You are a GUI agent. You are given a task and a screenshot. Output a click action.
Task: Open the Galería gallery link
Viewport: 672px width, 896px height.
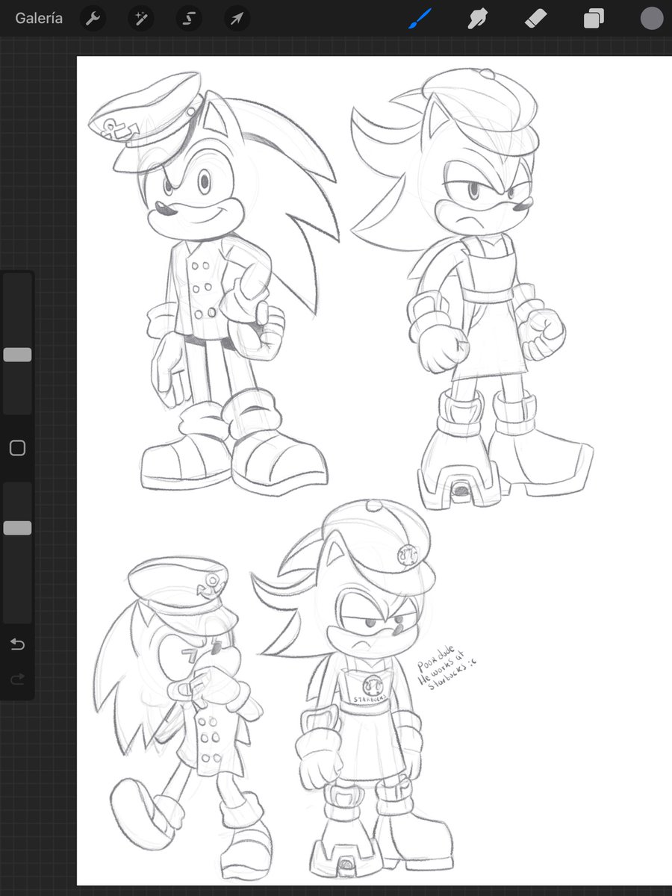(x=39, y=19)
